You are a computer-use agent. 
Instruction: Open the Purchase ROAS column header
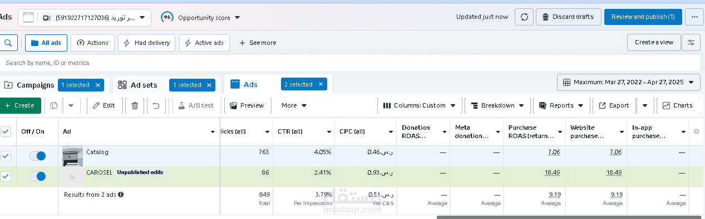pos(534,131)
